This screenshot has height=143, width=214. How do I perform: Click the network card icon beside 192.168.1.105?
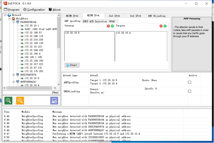[x=22, y=57]
